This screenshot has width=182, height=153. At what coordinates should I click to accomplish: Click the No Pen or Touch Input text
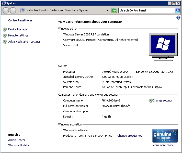(132, 87)
